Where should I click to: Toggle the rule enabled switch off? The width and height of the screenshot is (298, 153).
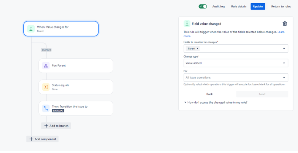(203, 7)
